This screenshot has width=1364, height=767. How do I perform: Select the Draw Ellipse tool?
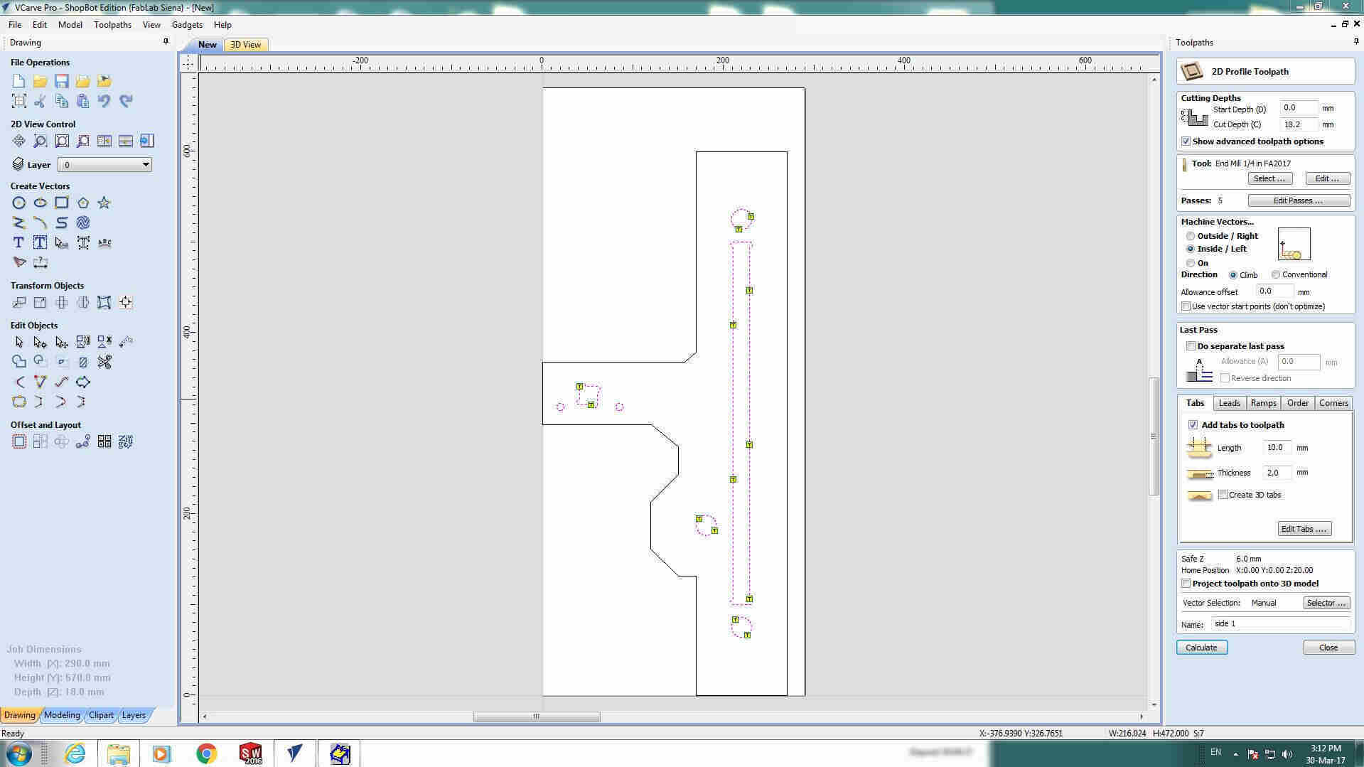pos(41,203)
